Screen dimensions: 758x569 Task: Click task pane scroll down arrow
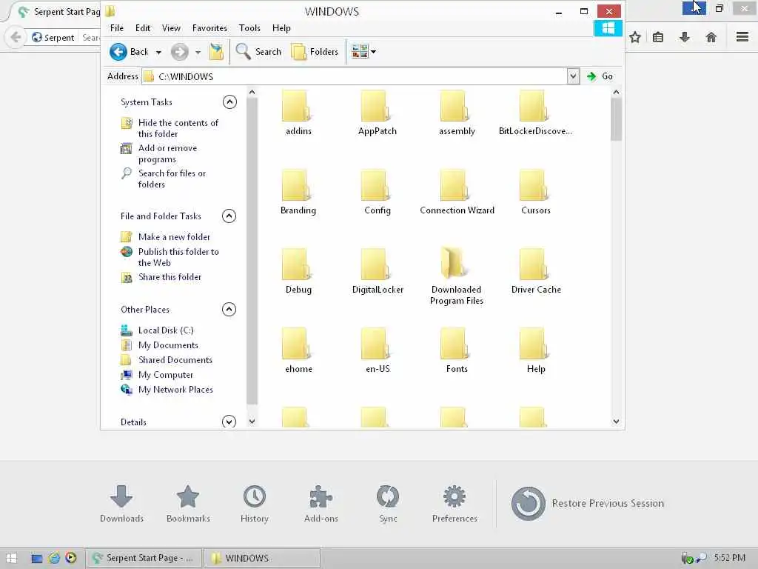tap(252, 422)
